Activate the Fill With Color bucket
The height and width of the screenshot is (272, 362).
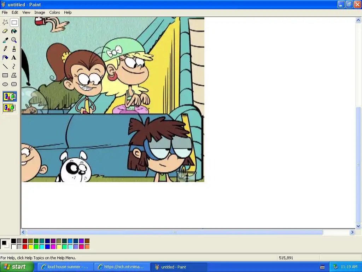point(14,31)
